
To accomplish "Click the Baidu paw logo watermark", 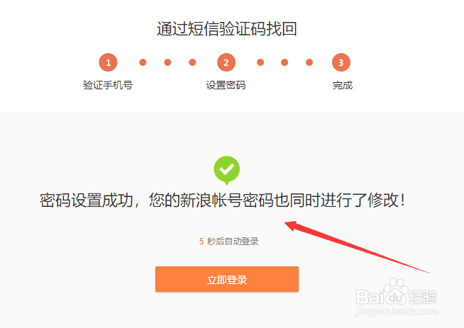I will 396,291.
